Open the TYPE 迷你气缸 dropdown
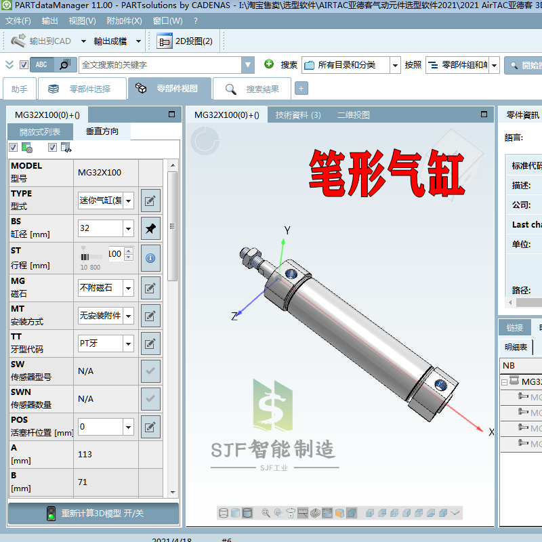This screenshot has height=542, width=542. [128, 201]
